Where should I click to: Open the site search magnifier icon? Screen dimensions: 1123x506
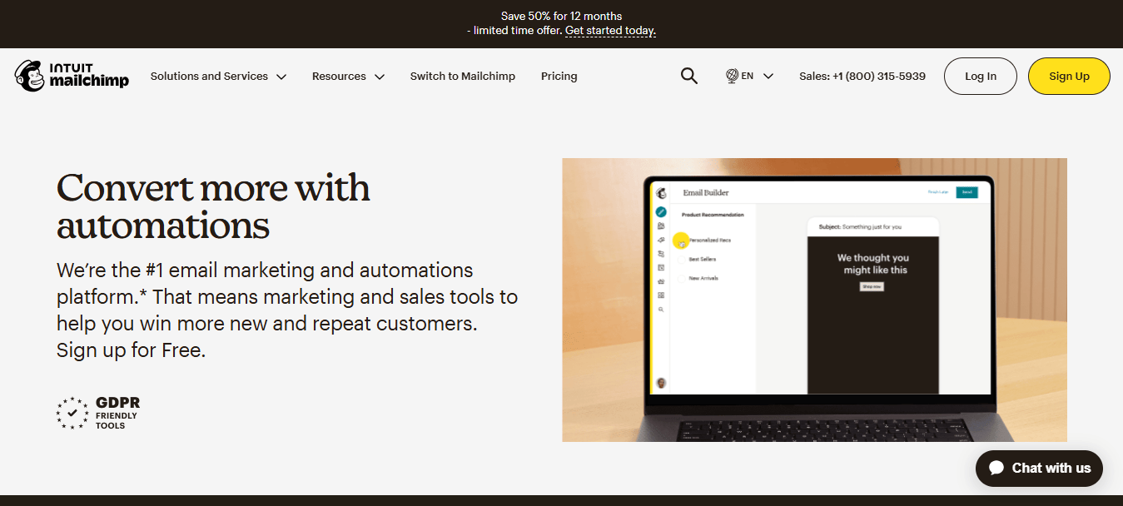[688, 76]
